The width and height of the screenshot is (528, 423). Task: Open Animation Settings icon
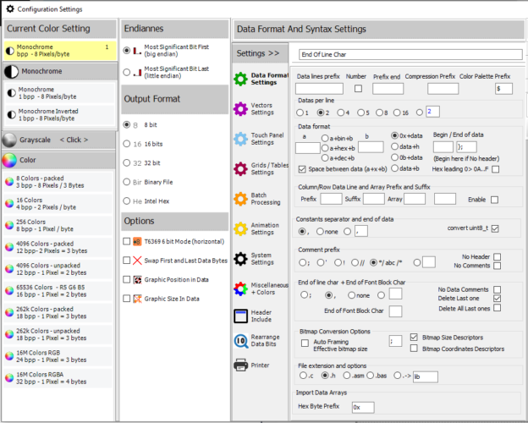coord(239,228)
